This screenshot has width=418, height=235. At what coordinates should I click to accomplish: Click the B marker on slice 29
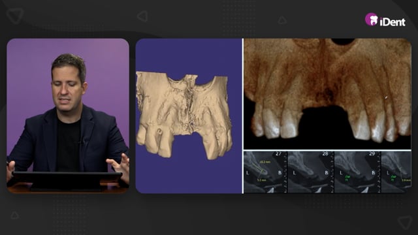(373, 173)
